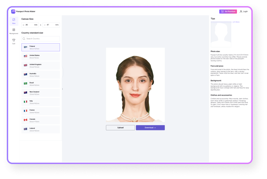Select Australia standard size
The height and width of the screenshot is (179, 267).
pyautogui.click(x=41, y=74)
